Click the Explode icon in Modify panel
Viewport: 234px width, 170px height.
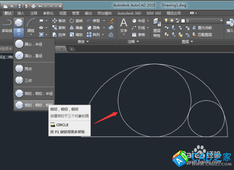coord(111,28)
